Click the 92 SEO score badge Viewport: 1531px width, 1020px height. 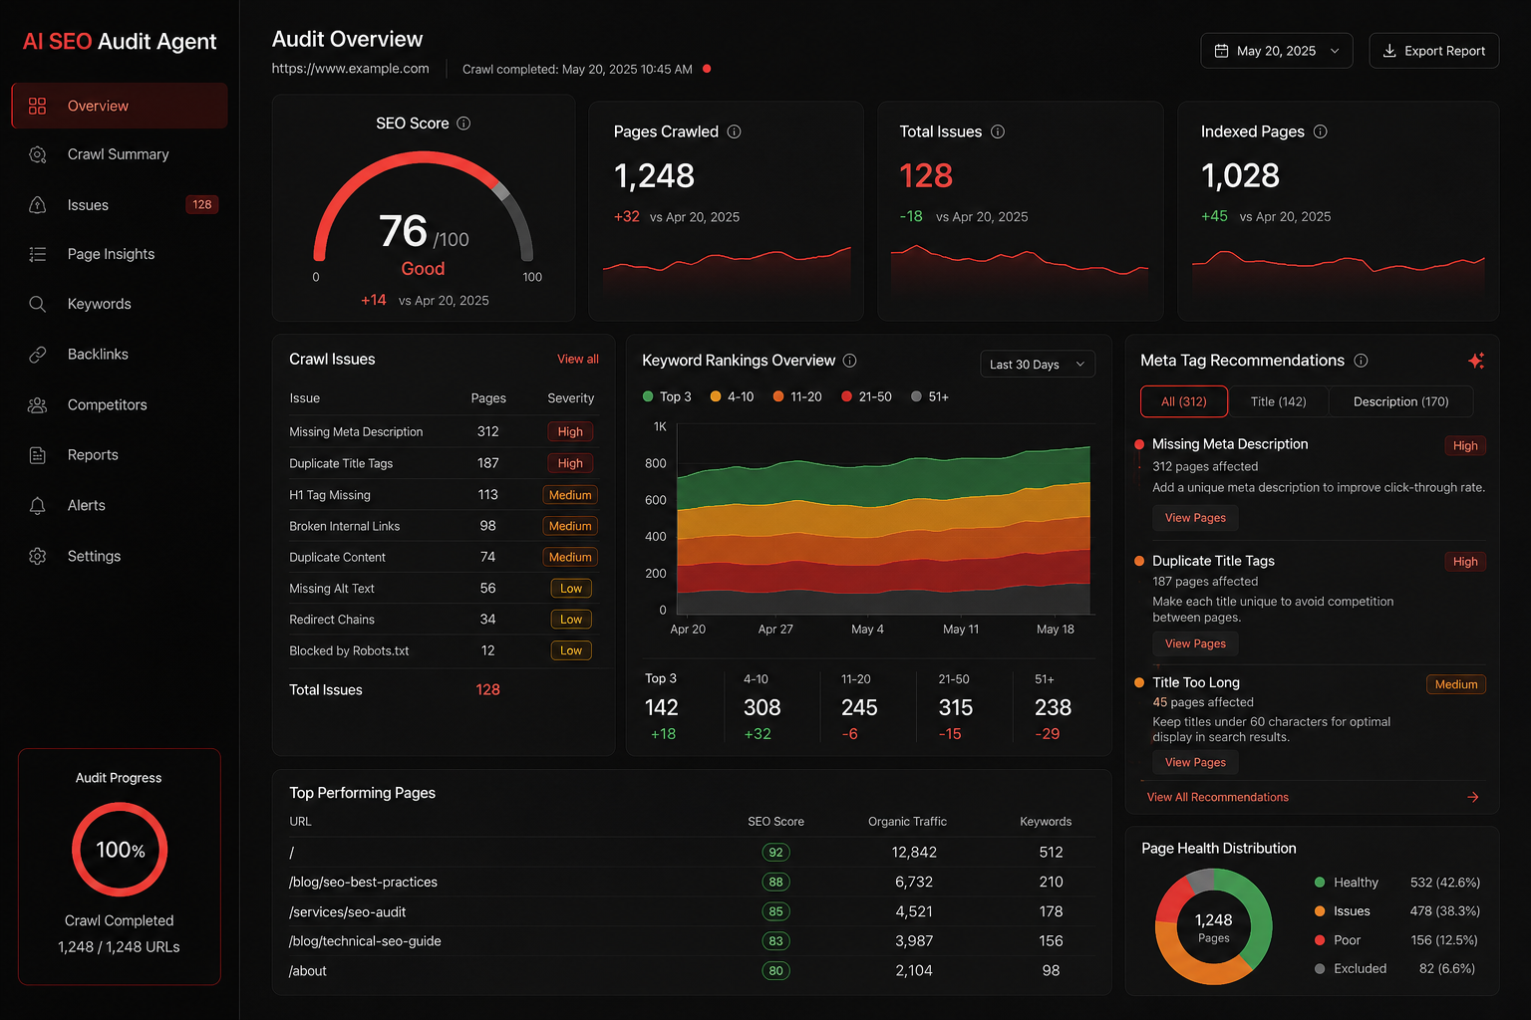(775, 852)
